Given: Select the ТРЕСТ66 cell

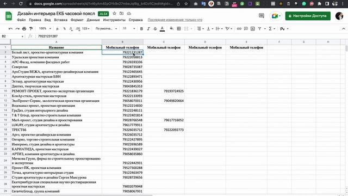Looking at the screenshot, I should coord(57,130).
